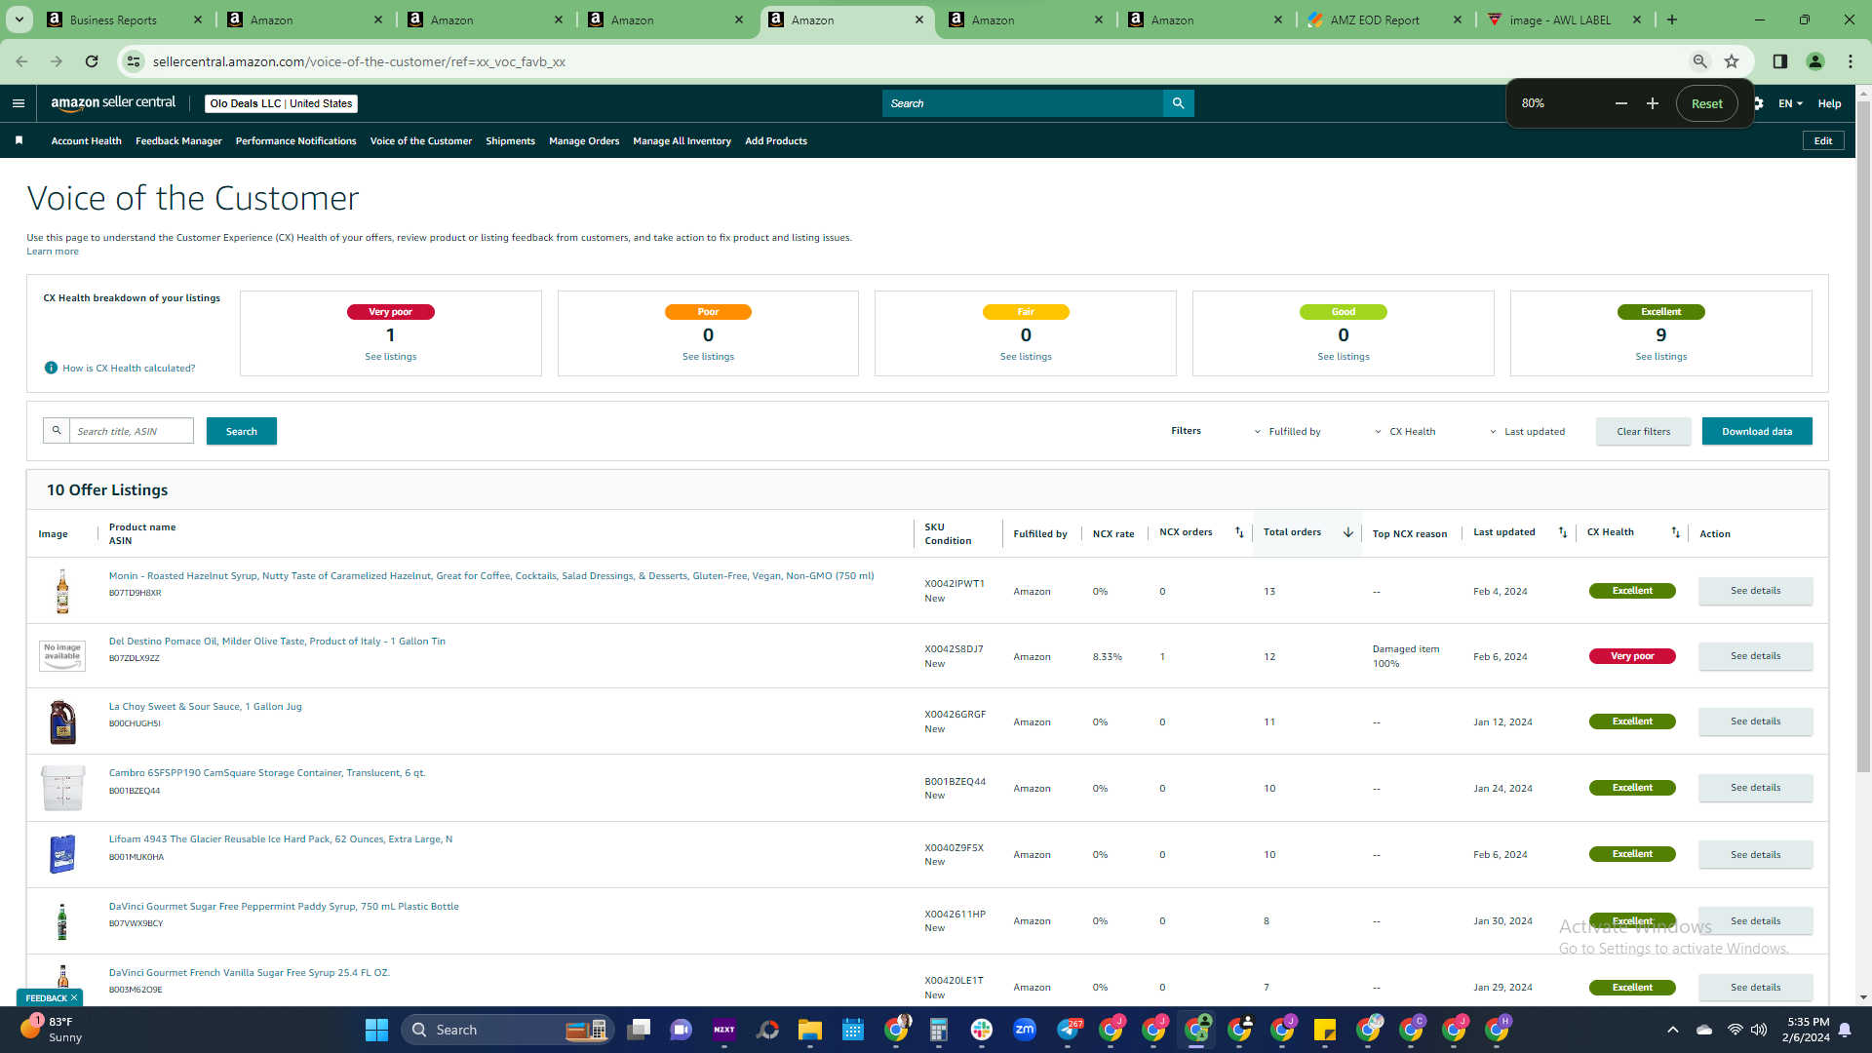Open Slack from the taskbar

(x=982, y=1030)
